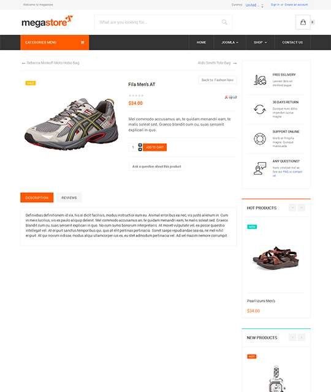This screenshot has height=392, width=331.
Task: Click the PDF and print icons
Action: [230, 97]
